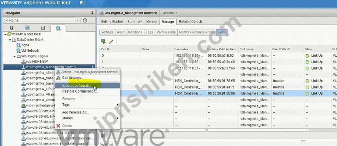Open the vSphere home menu icon
The width and height of the screenshot is (337, 146).
pyautogui.click(x=83, y=3)
